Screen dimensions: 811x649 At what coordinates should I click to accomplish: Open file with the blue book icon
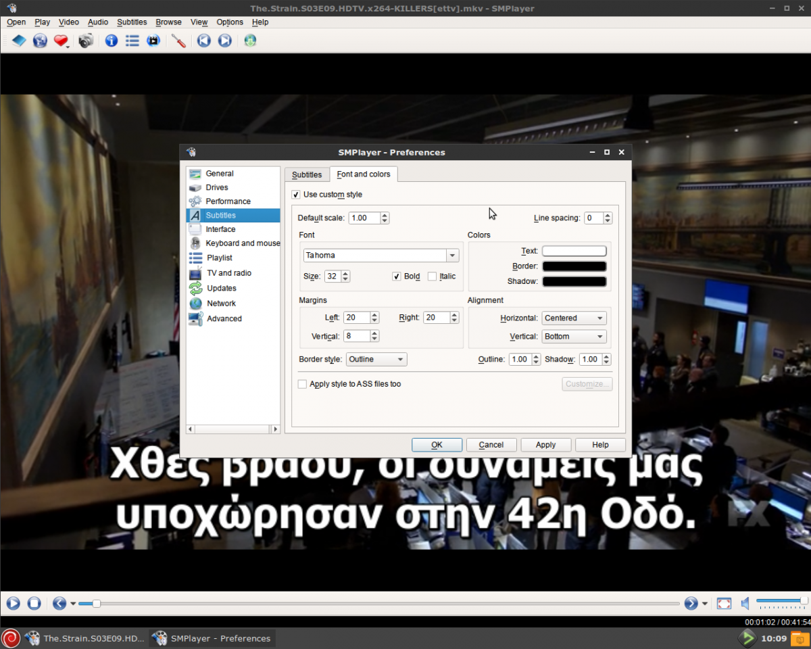19,41
